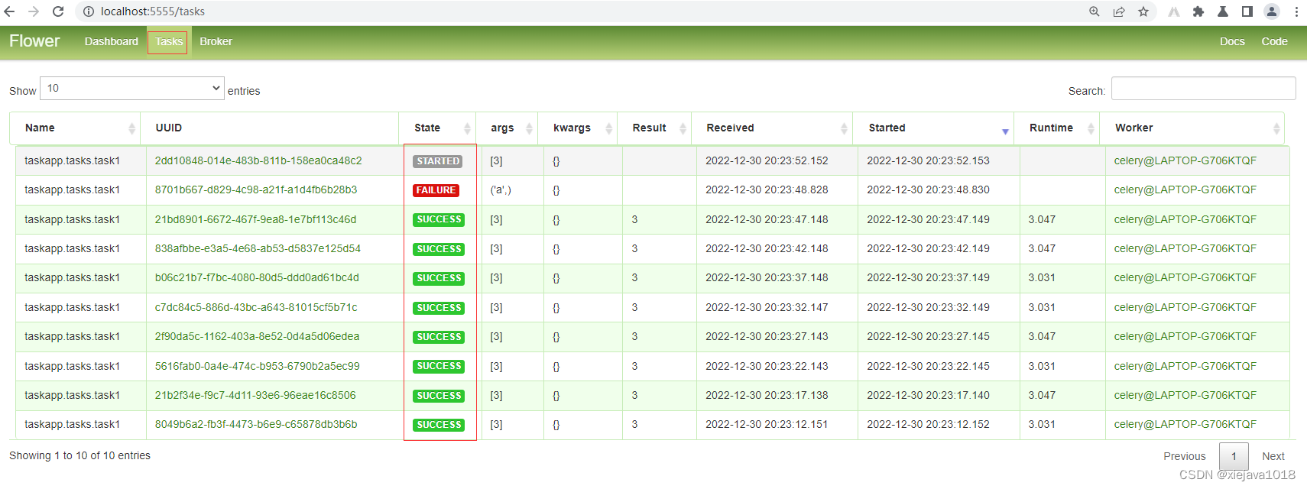Open the browser three-dot menu
This screenshot has width=1307, height=489.
coord(1296,11)
